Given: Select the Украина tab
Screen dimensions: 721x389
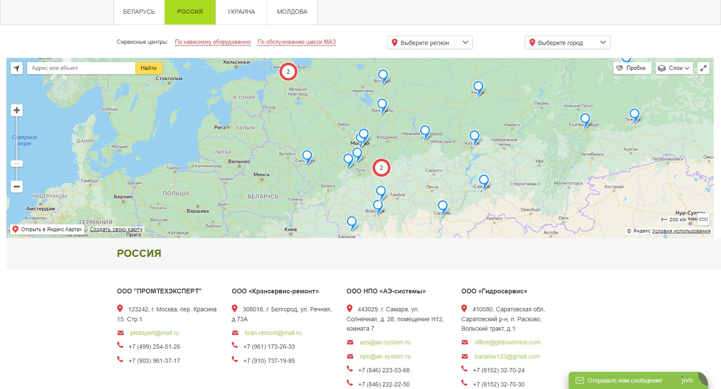Looking at the screenshot, I should pos(241,12).
